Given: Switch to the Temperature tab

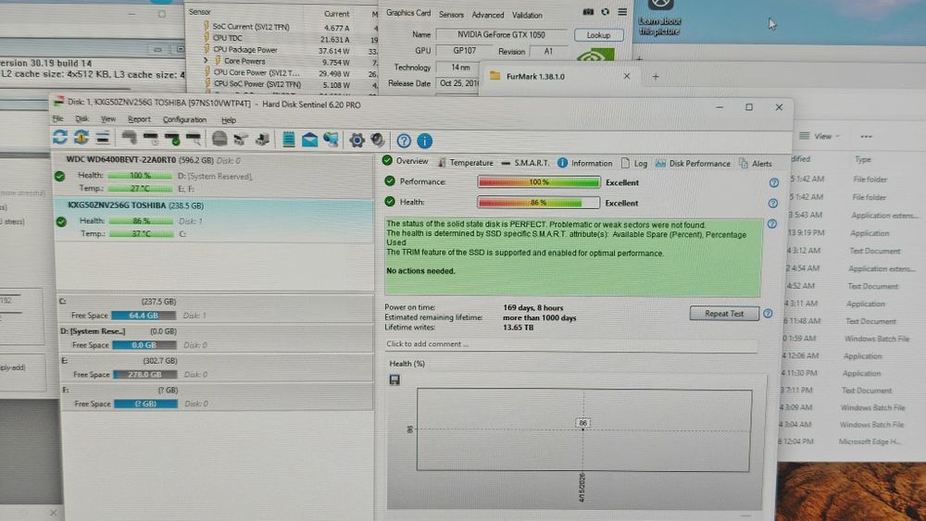Looking at the screenshot, I should tap(466, 162).
